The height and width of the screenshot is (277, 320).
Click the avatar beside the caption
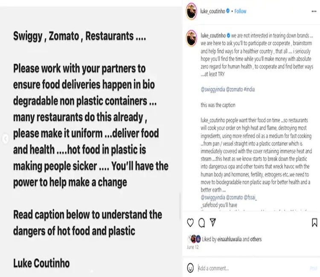tap(192, 38)
